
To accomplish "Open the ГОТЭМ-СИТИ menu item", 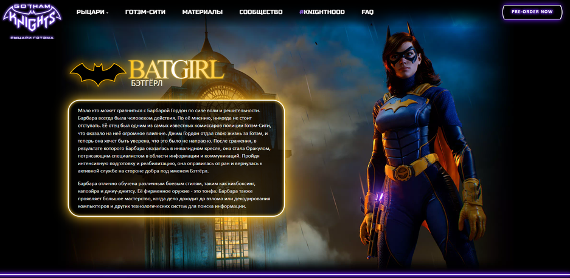I will pos(145,12).
